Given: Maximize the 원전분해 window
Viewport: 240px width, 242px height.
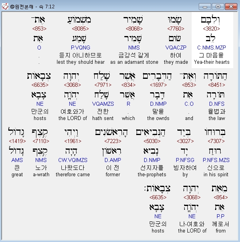Looking at the screenshot, I should point(218,7).
